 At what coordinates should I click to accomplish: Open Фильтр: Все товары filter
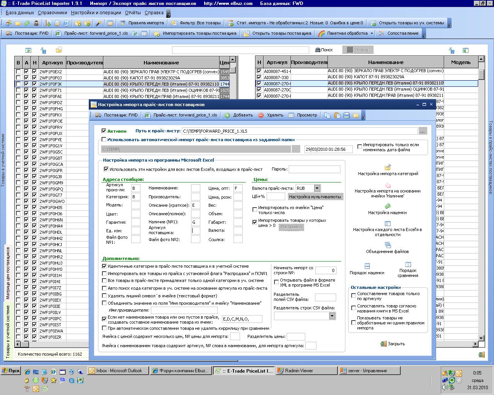[x=196, y=23]
